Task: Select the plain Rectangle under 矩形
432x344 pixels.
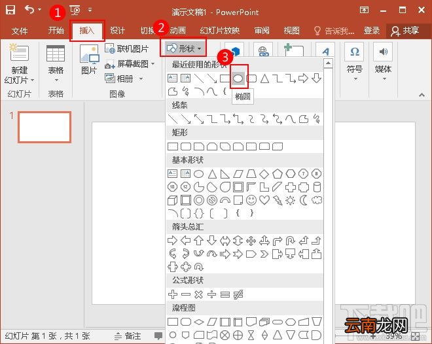Action: [x=173, y=146]
